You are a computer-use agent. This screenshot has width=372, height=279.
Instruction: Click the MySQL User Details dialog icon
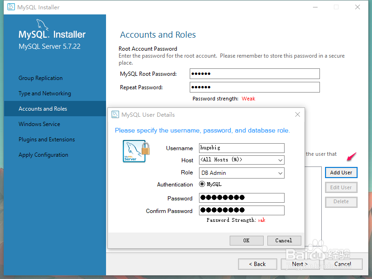(x=115, y=114)
